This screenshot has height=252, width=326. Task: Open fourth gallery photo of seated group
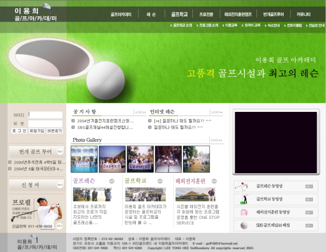(x=168, y=159)
